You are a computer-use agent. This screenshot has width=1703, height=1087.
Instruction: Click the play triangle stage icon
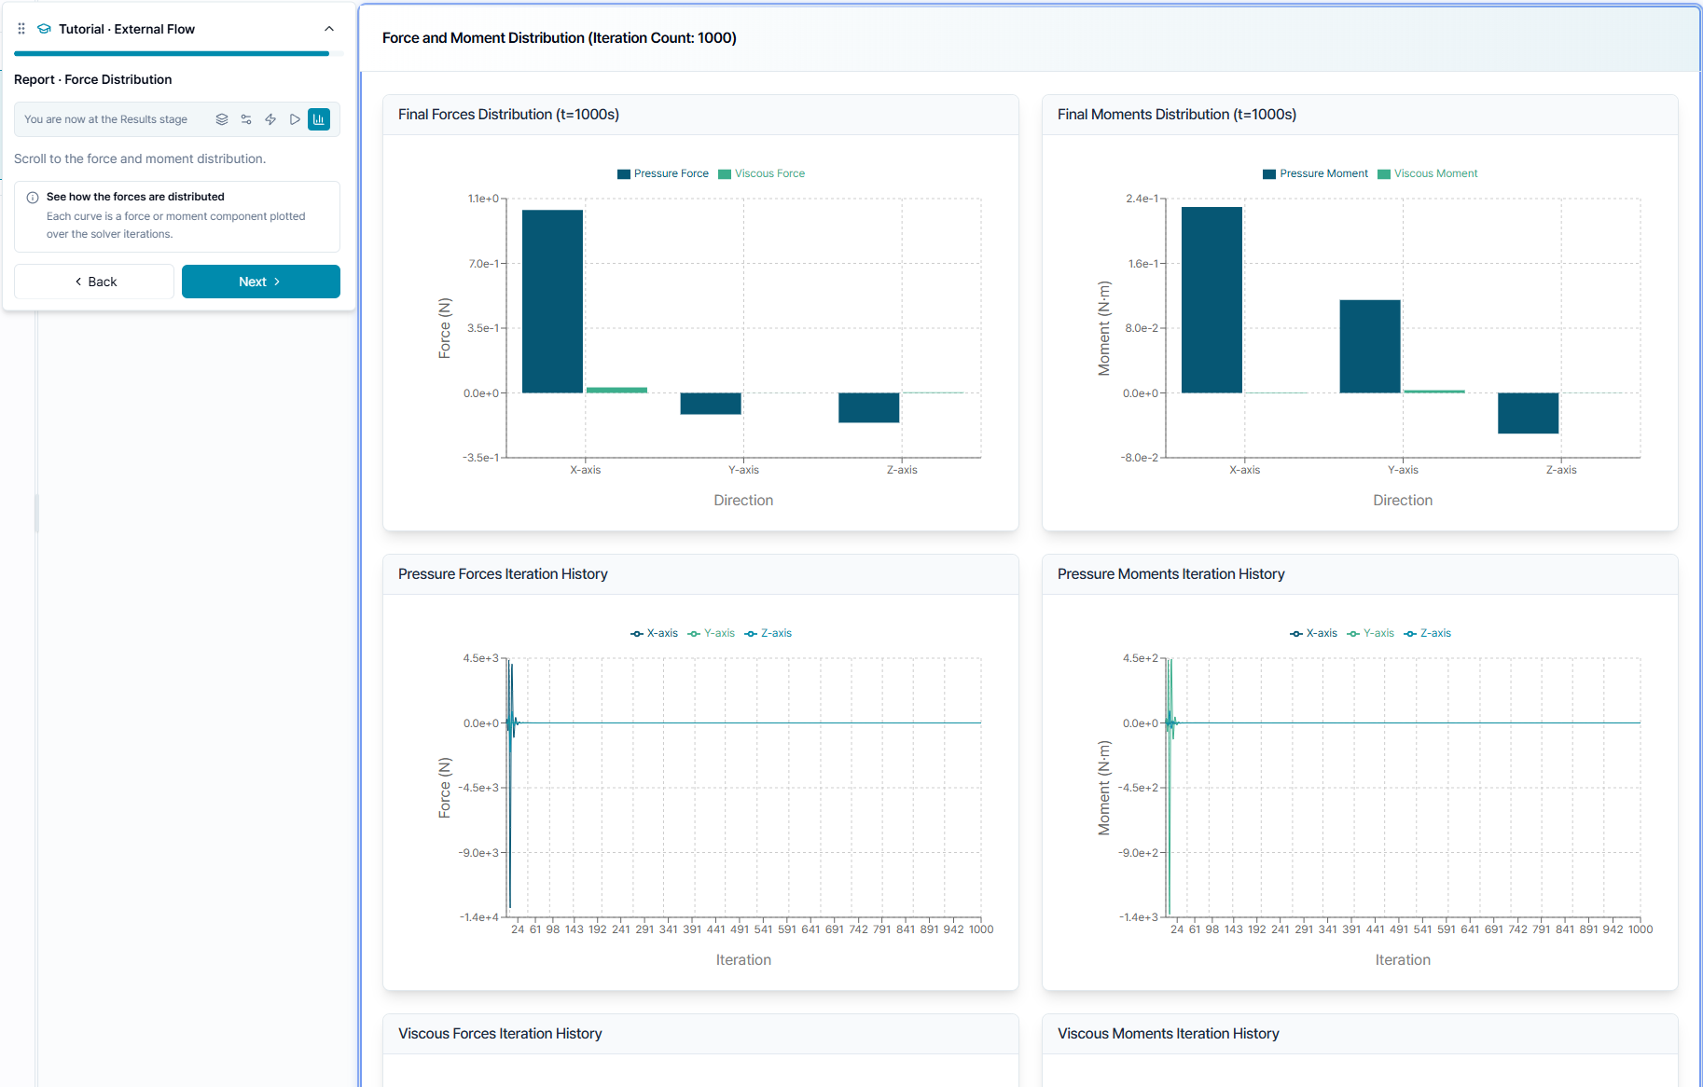click(x=295, y=119)
